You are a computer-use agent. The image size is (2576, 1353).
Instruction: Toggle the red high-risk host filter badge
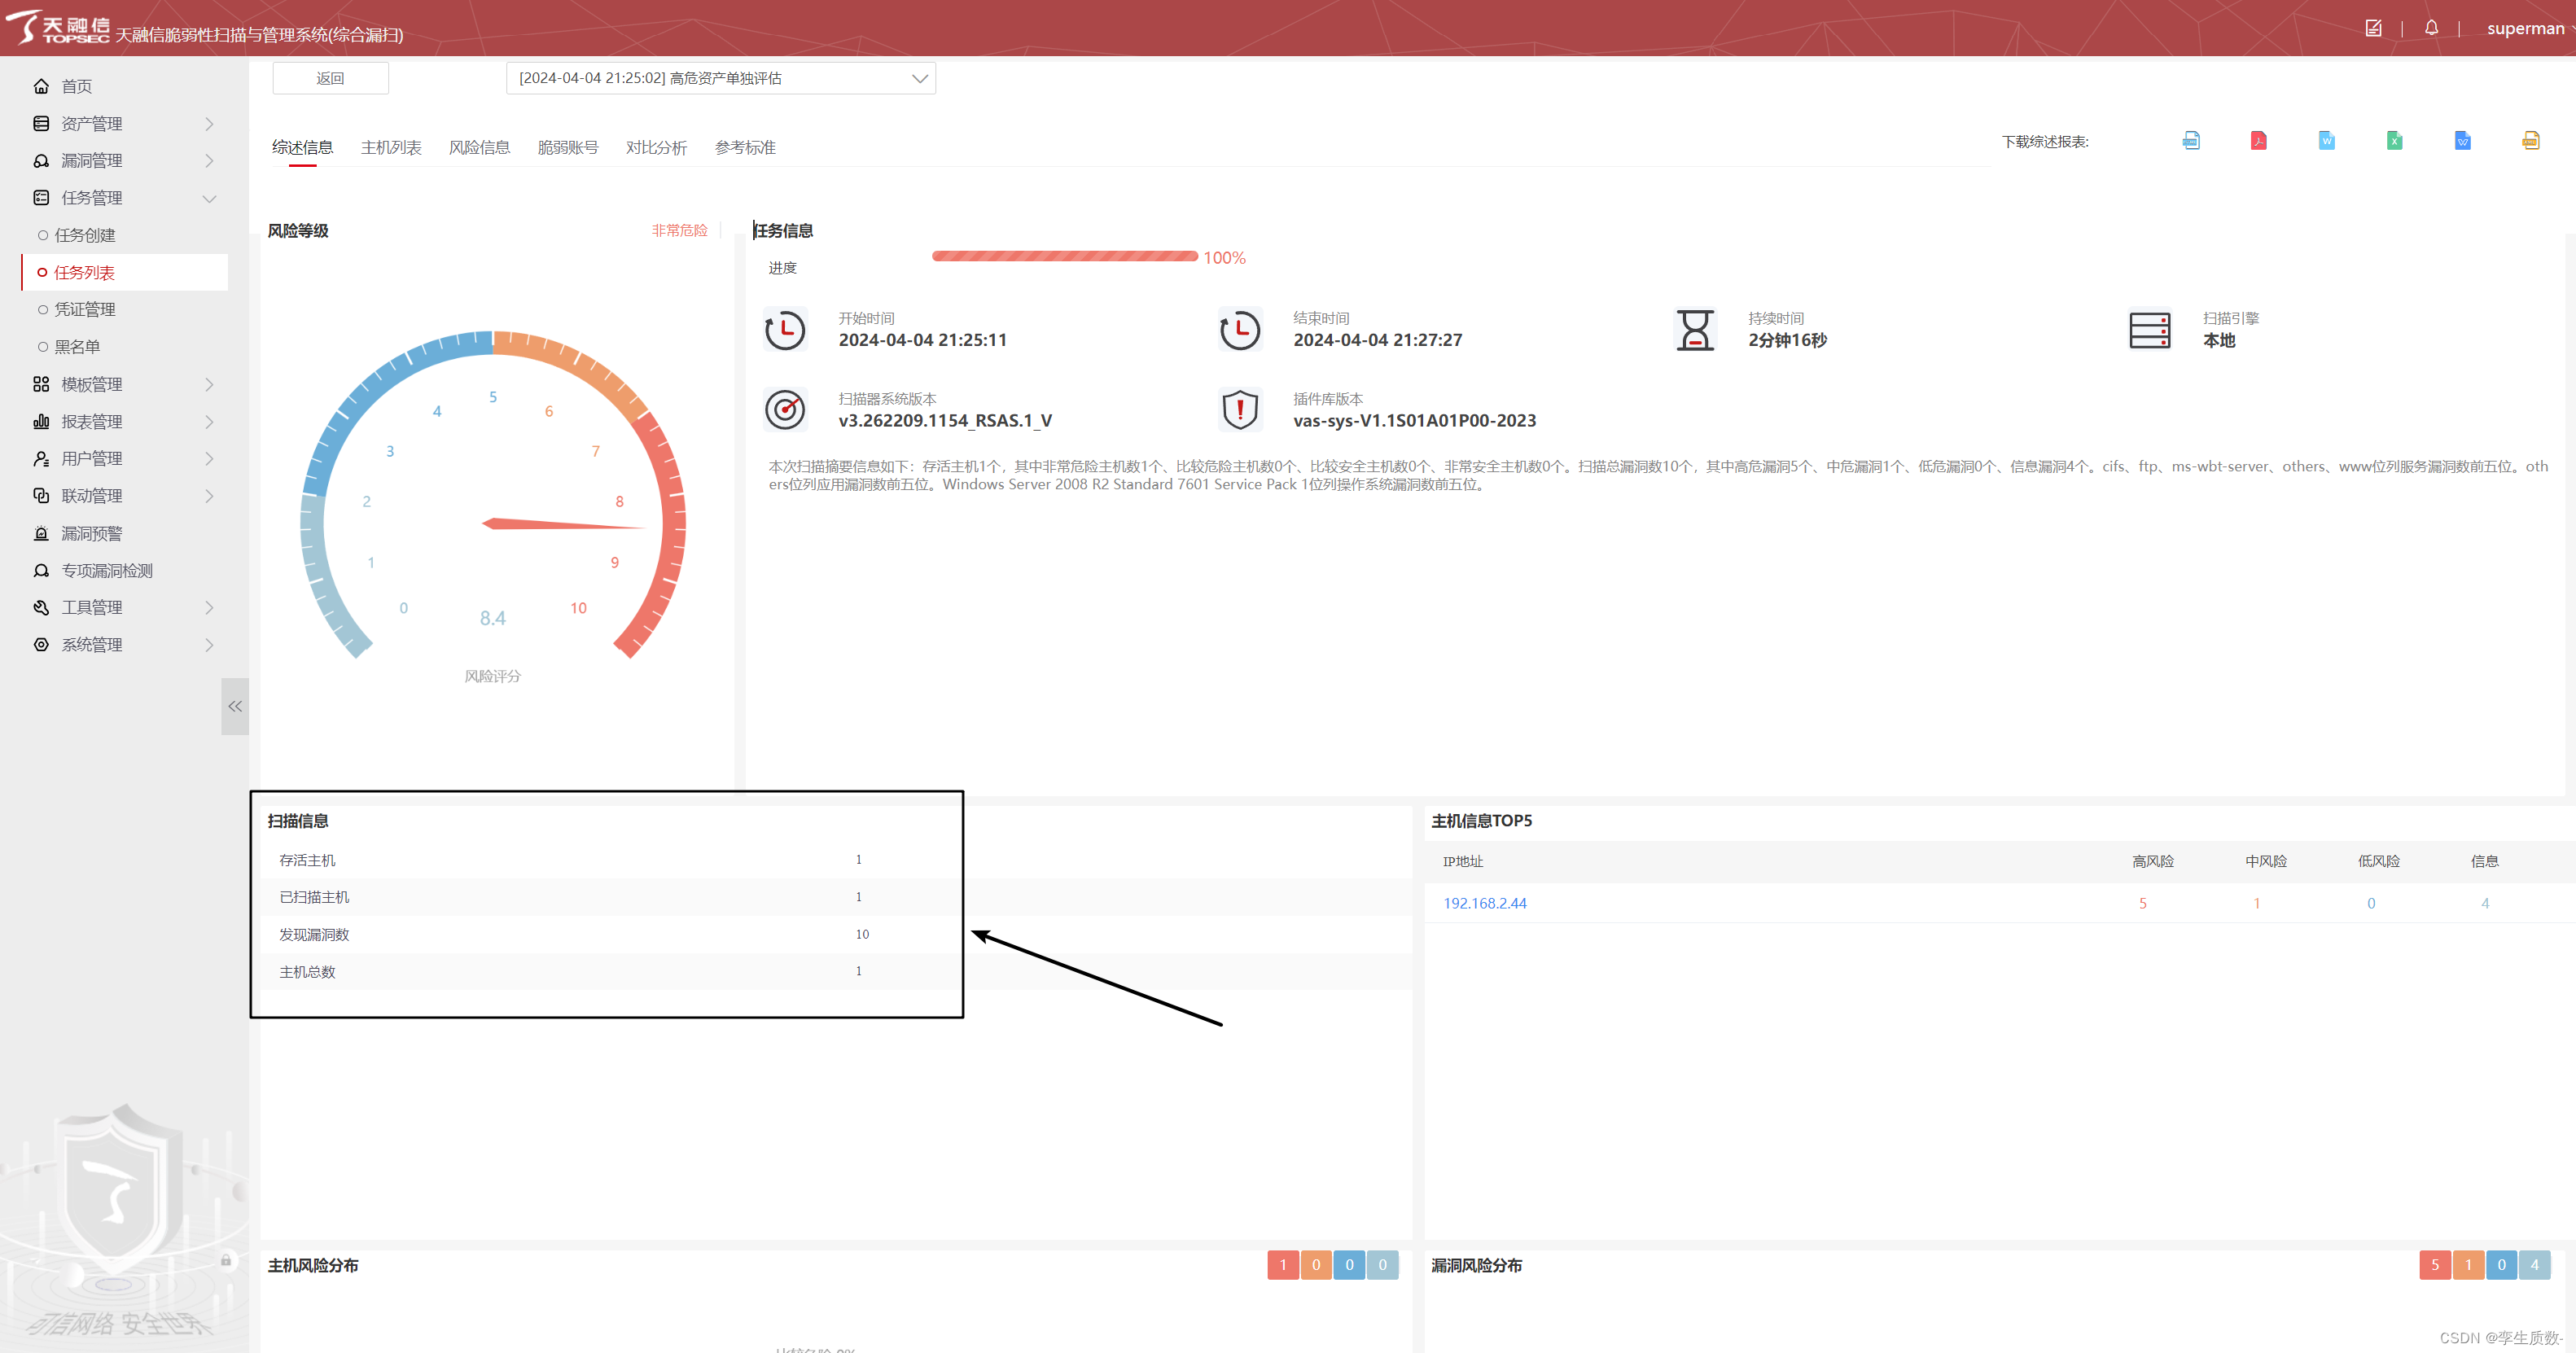click(x=1283, y=1265)
